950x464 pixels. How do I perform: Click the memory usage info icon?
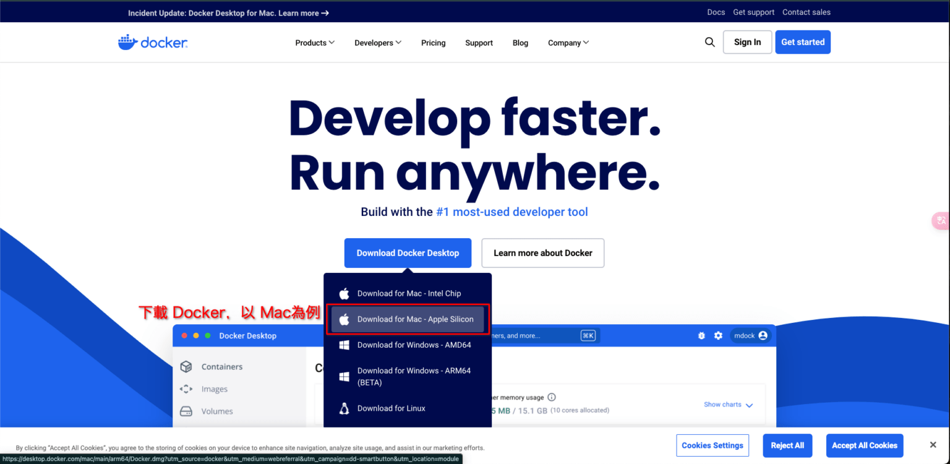[552, 397]
